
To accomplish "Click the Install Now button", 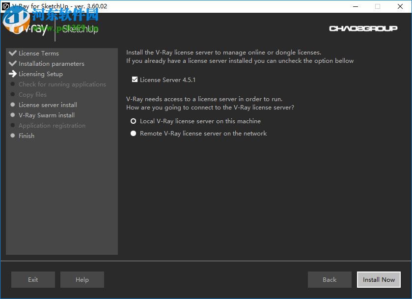I will tap(379, 279).
